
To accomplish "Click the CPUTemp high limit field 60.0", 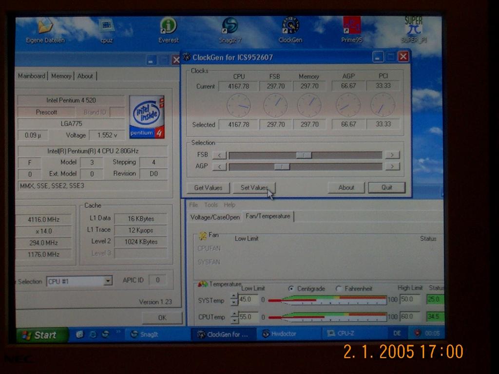I will (410, 317).
